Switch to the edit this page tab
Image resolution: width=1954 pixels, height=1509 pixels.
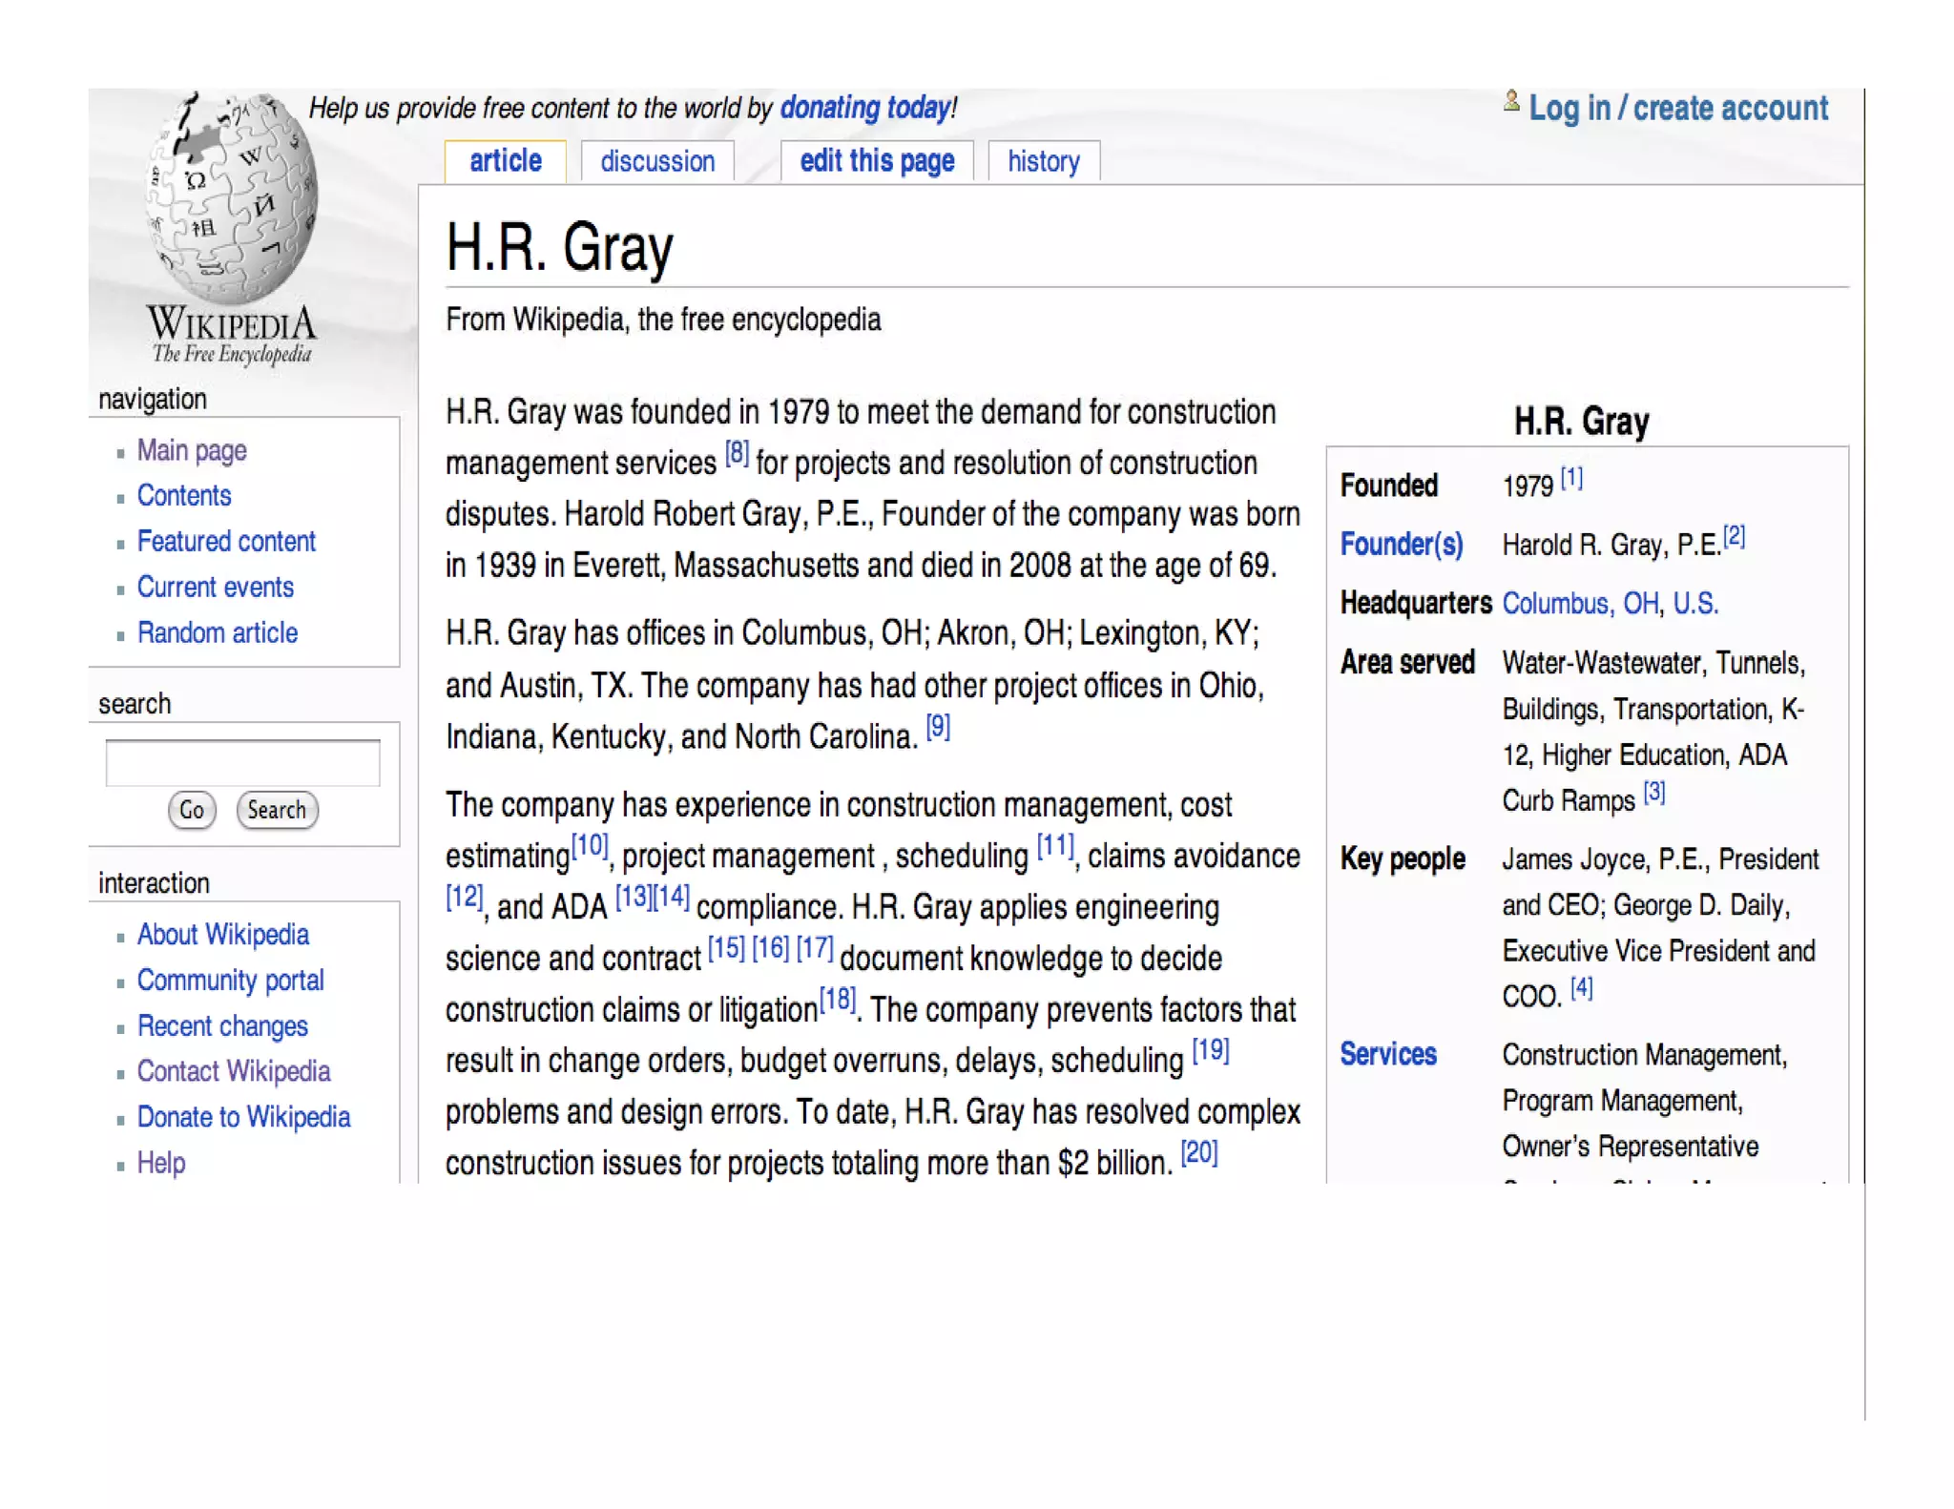pyautogui.click(x=876, y=161)
